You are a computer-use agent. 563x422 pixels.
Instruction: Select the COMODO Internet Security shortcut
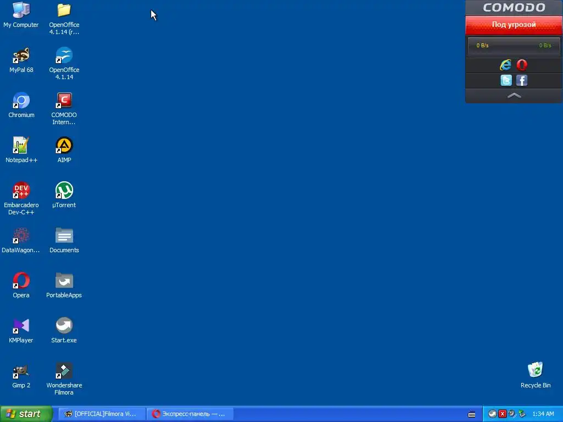point(64,108)
